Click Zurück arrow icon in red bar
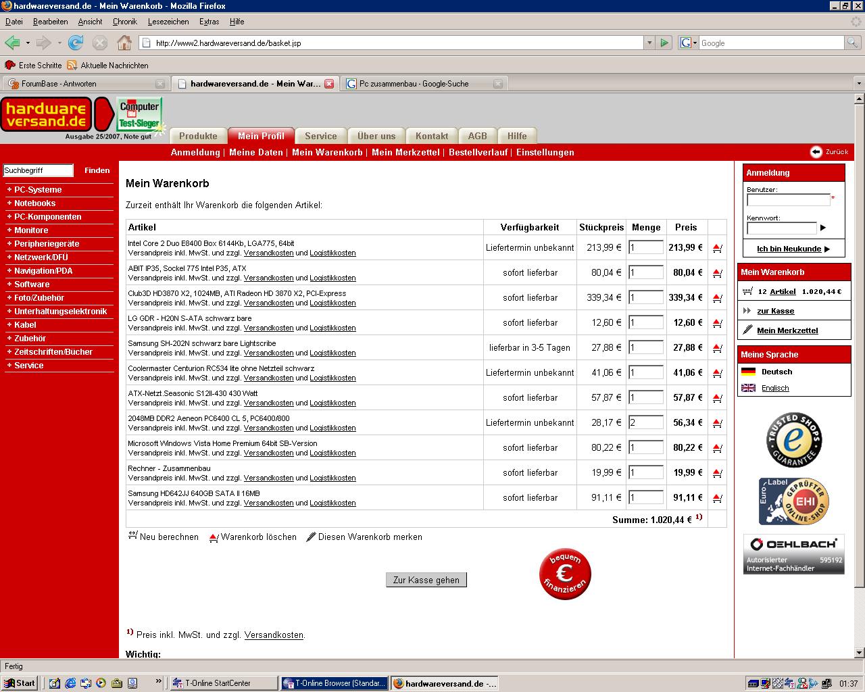865x692 pixels. [x=816, y=152]
